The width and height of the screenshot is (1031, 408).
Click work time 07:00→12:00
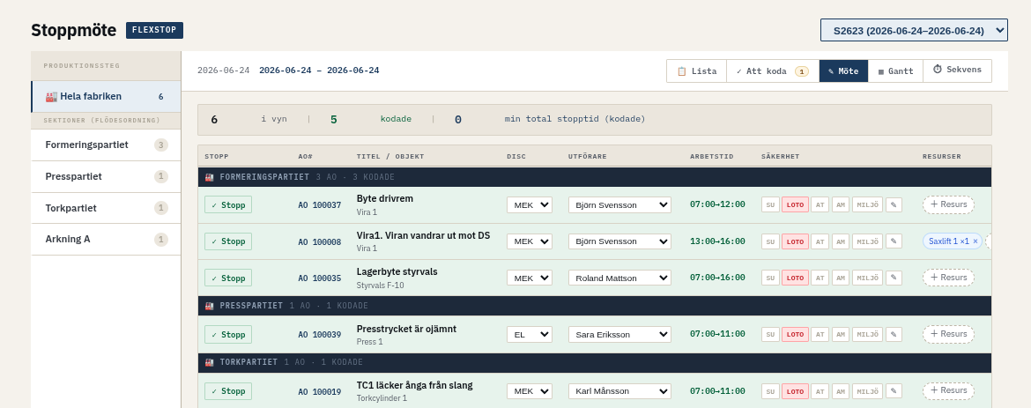click(x=717, y=204)
